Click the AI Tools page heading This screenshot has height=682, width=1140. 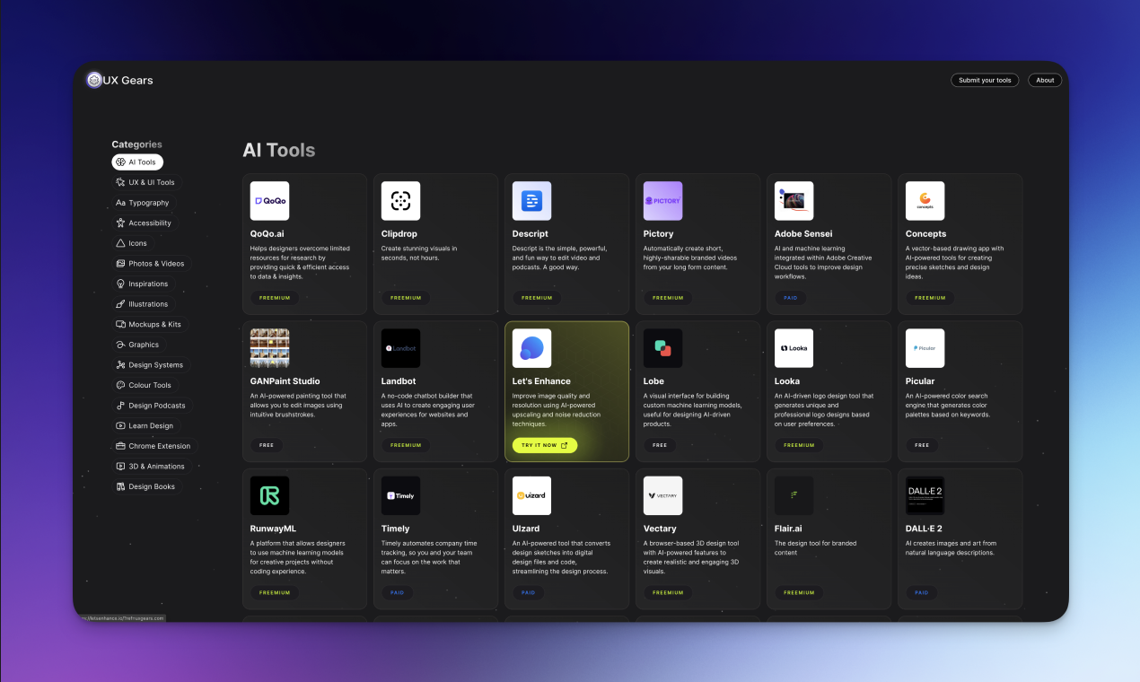(x=279, y=150)
